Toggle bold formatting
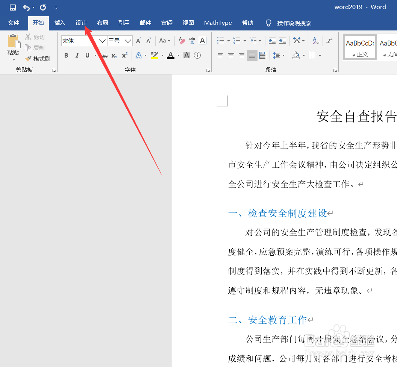This screenshot has height=367, width=397. point(66,55)
